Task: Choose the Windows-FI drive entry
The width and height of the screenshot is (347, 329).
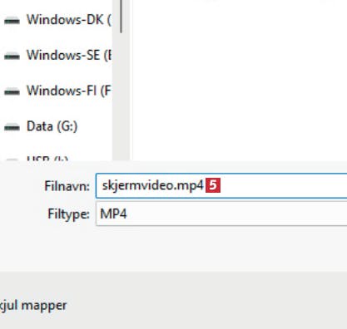Action: tap(69, 91)
